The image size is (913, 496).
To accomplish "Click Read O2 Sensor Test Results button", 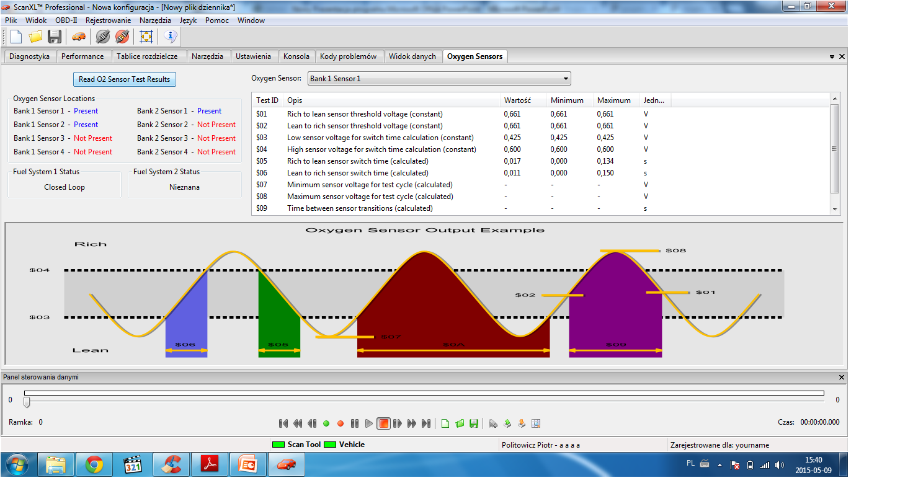I will (x=124, y=79).
